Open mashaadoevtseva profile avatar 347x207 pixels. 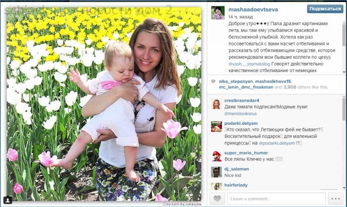click(x=218, y=12)
